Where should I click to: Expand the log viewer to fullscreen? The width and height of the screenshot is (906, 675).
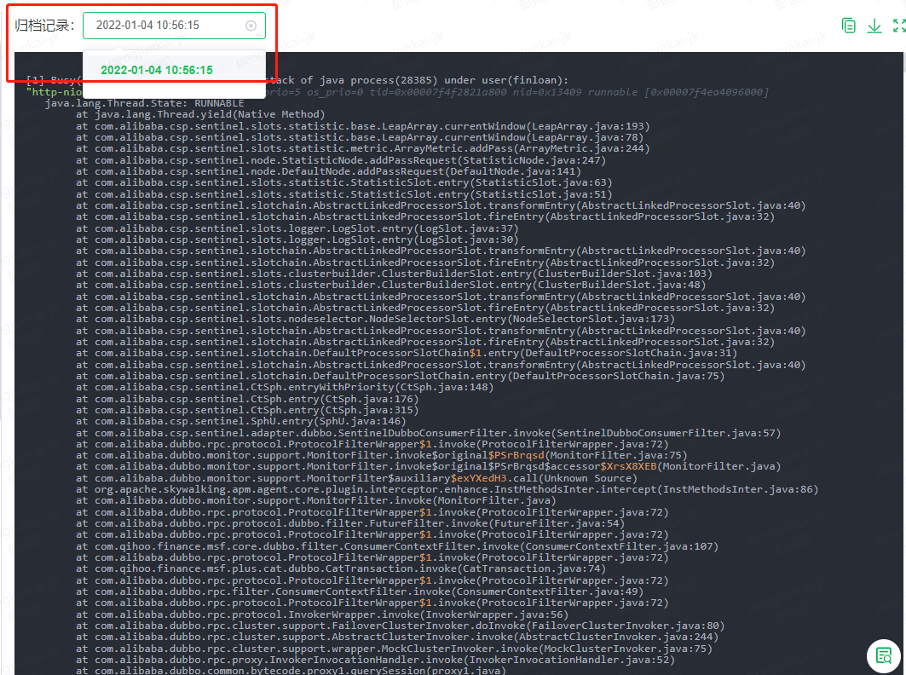coord(899,26)
